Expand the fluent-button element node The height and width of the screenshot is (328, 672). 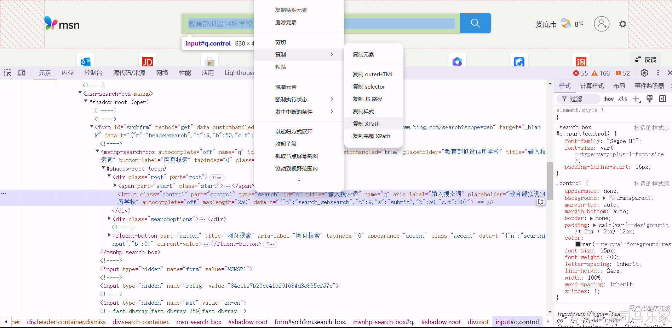point(109,234)
